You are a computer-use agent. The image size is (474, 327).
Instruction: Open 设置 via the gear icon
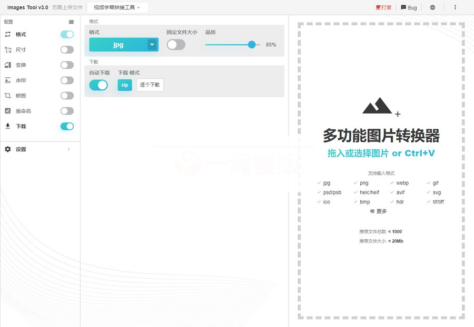[x=8, y=149]
